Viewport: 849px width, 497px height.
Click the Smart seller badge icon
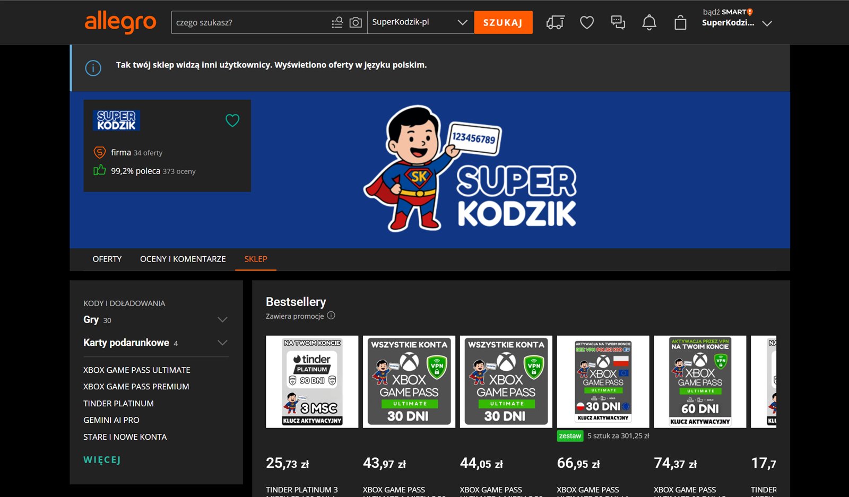click(99, 152)
